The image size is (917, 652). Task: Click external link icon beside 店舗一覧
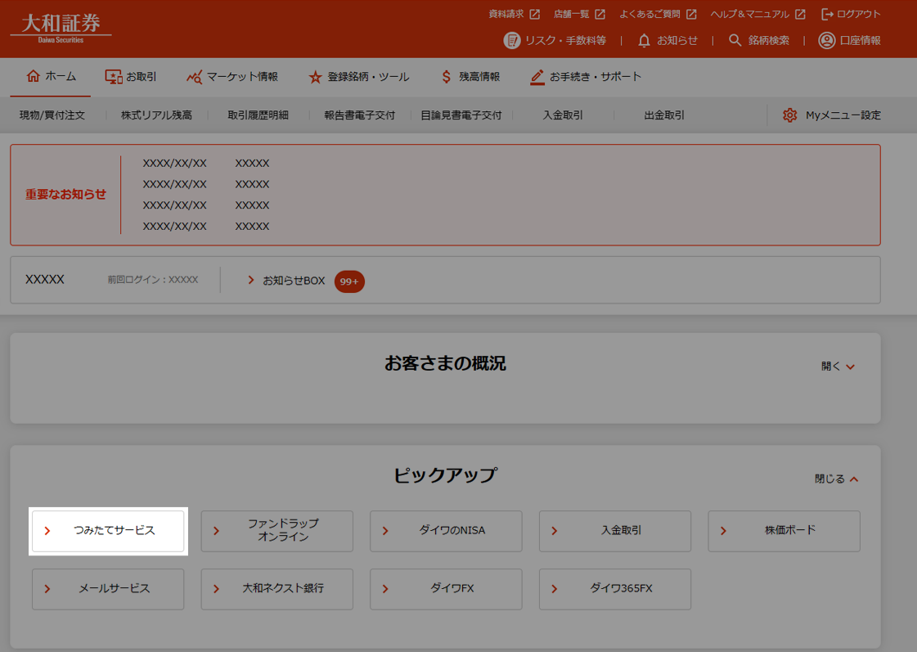click(600, 14)
